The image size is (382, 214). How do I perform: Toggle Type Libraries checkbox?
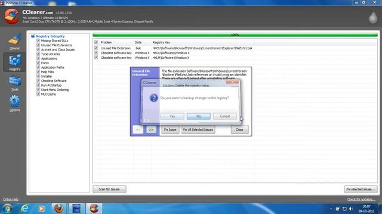click(x=38, y=54)
